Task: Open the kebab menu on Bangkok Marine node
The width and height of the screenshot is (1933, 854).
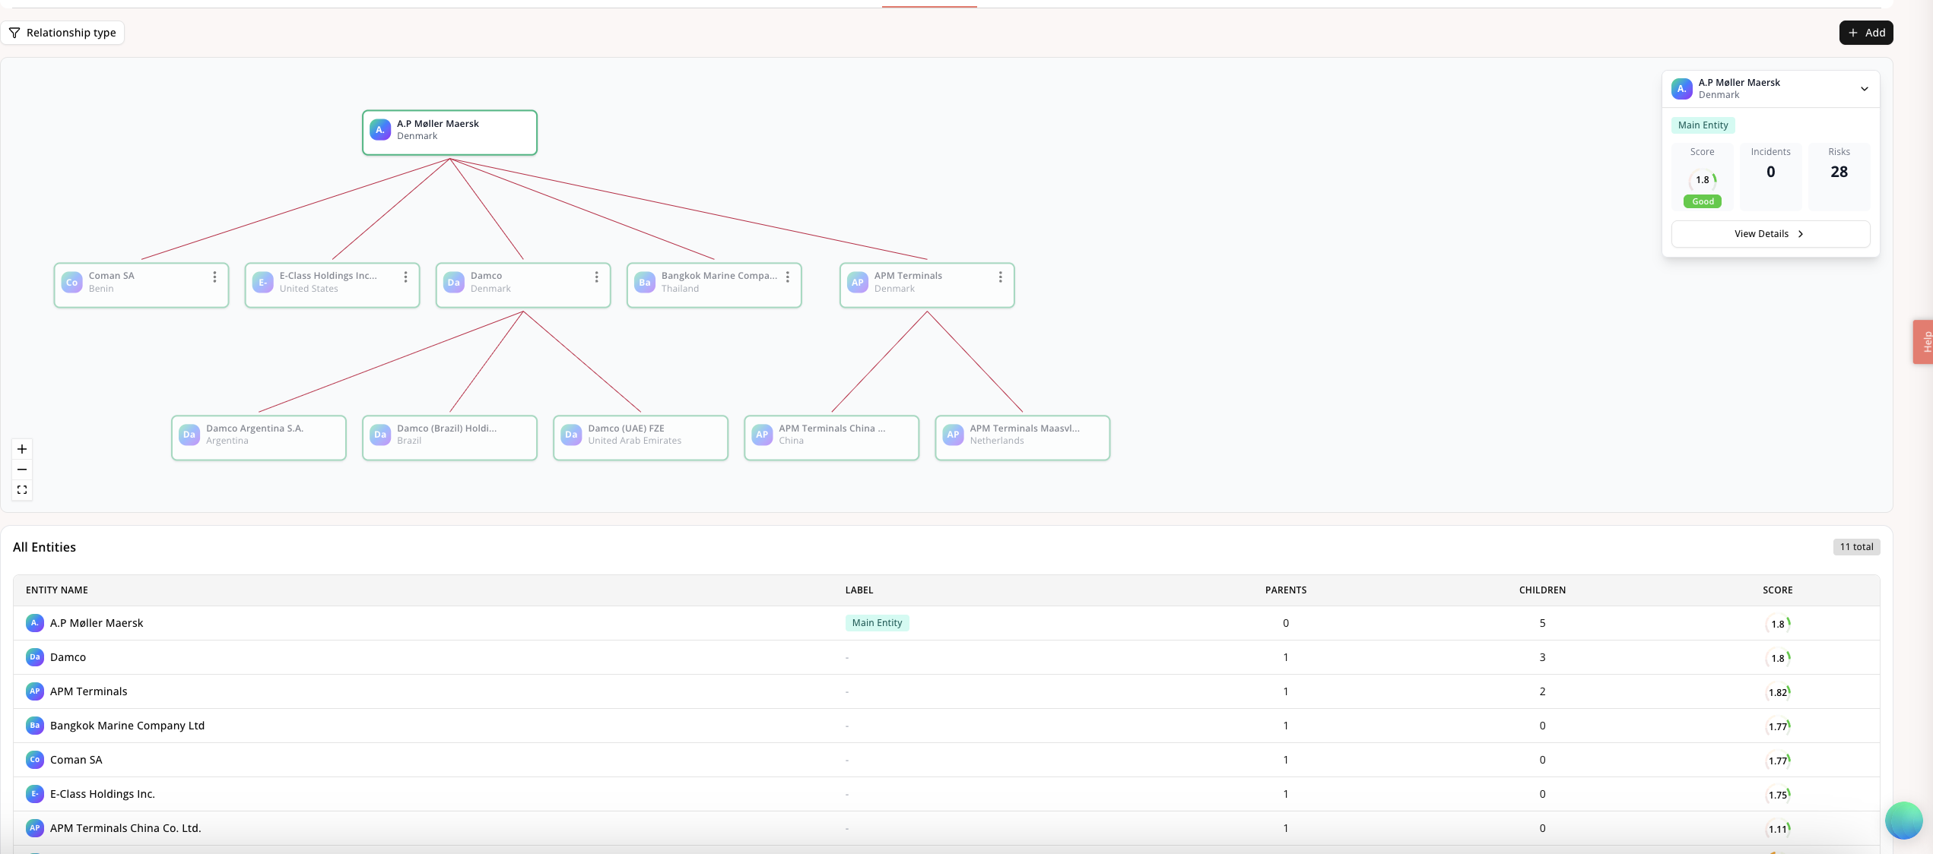Action: [788, 277]
